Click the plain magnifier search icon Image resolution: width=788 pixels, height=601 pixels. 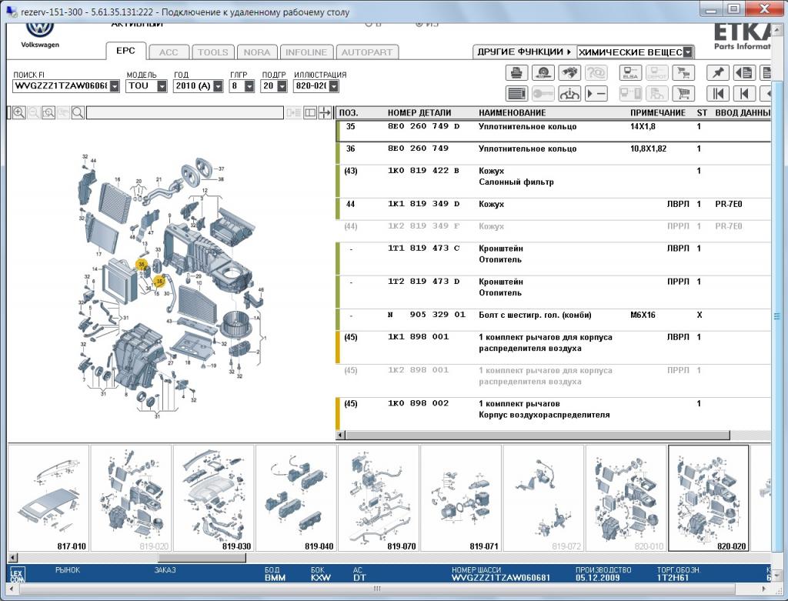click(78, 112)
